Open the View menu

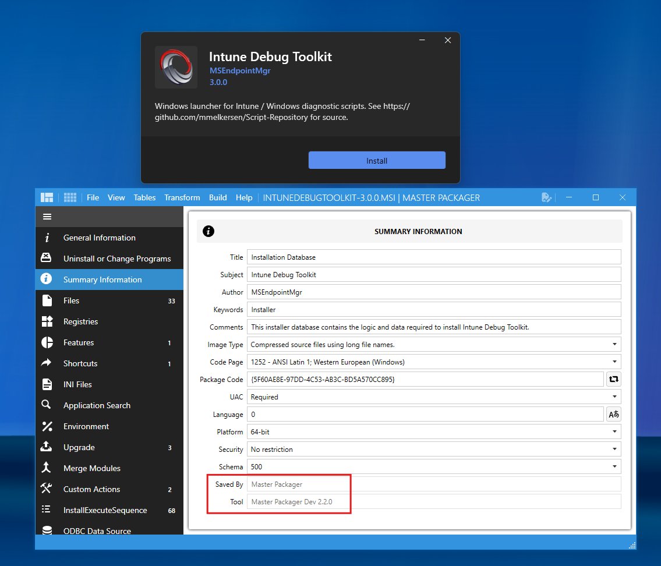(x=116, y=197)
